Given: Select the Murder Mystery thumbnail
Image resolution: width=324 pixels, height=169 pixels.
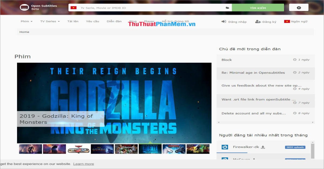Looking at the screenshot, I should click(126, 149).
